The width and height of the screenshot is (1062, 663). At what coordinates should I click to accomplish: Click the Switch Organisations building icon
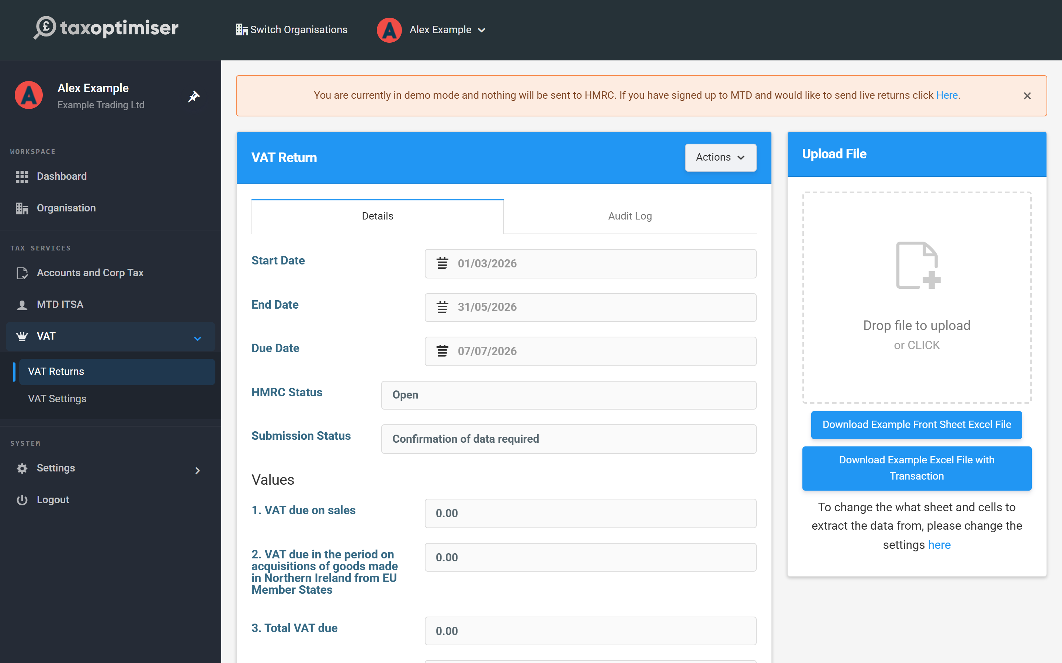(x=242, y=30)
